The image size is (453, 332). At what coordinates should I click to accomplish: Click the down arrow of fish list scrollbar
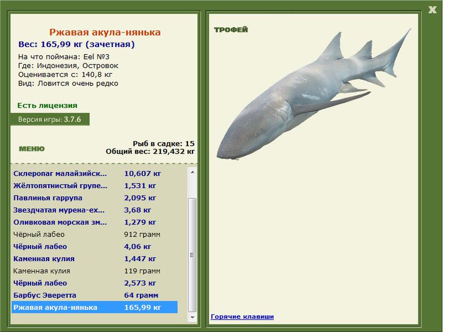(193, 317)
